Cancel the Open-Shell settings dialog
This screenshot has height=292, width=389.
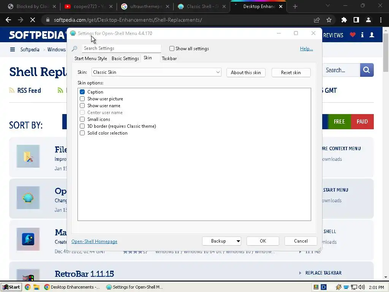pos(301,241)
